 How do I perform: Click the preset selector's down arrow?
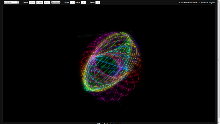(x=18, y=2)
